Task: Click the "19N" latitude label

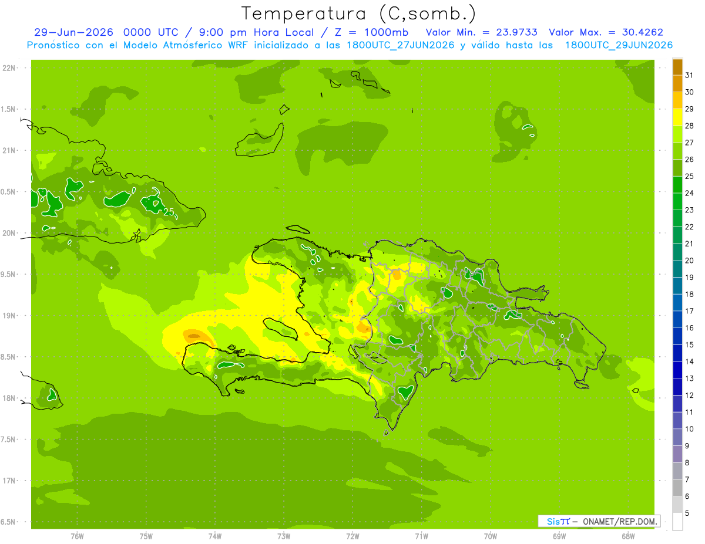Action: point(9,316)
